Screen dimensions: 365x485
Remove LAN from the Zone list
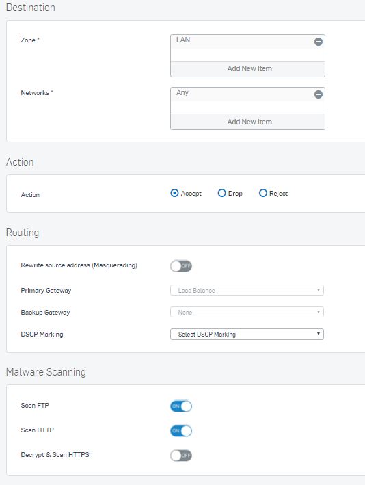click(319, 42)
